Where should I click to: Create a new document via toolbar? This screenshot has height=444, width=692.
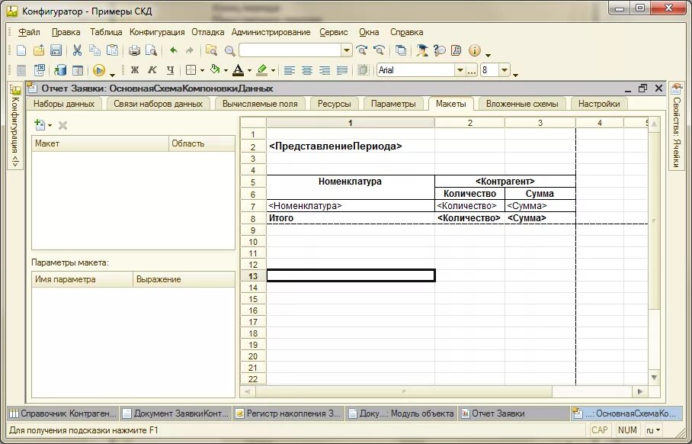point(21,50)
